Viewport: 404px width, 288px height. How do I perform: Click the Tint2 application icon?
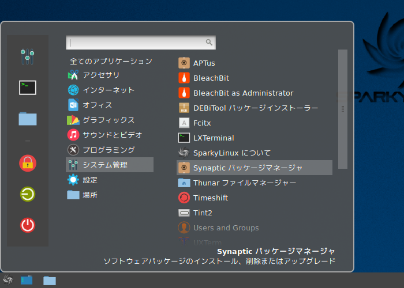[x=184, y=213]
